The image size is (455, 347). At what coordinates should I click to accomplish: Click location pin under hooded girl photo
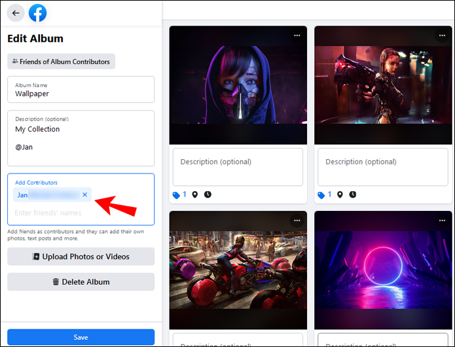point(195,194)
